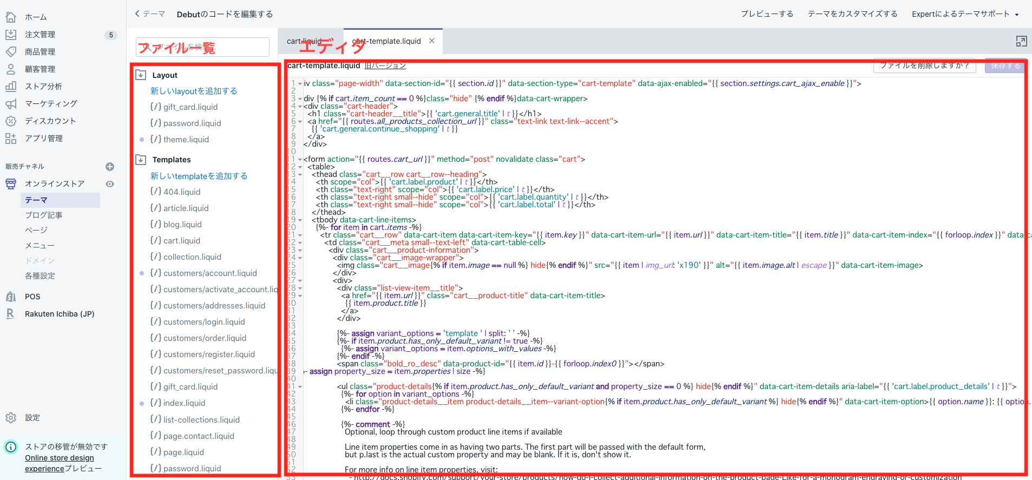This screenshot has height=480, width=1032.
Task: Click the eye icon beside Online Store
Action: tap(110, 184)
